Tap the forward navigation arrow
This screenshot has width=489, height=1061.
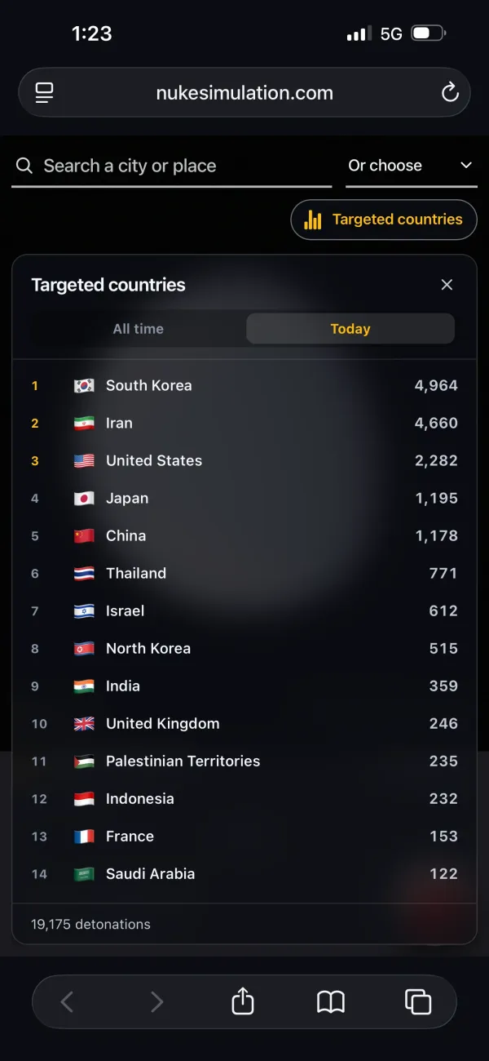click(156, 1001)
